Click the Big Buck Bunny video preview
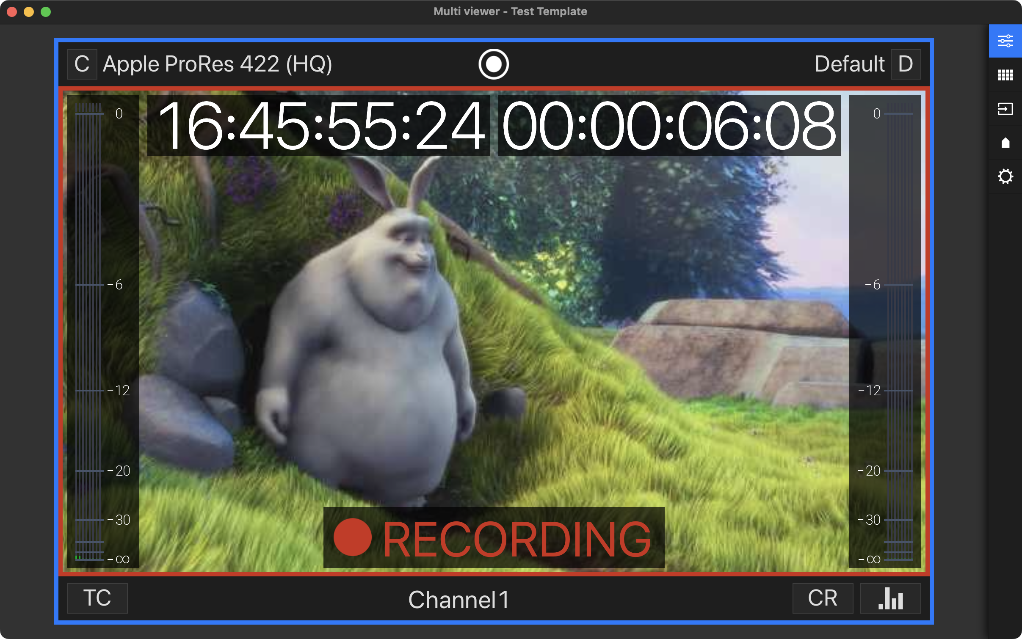 [x=494, y=331]
